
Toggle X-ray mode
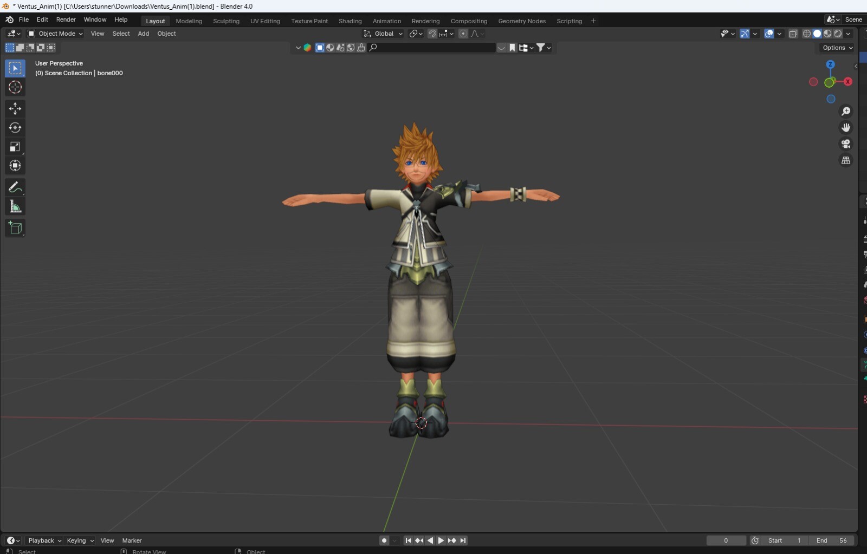click(x=793, y=34)
